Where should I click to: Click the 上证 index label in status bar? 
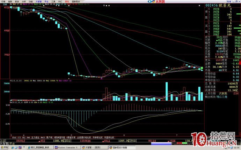point(3,141)
